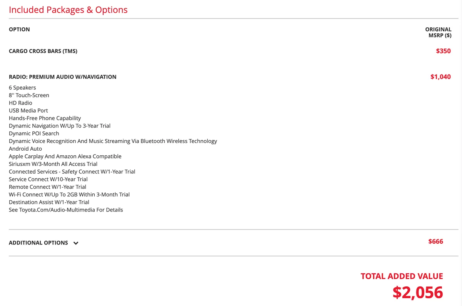
Task: Select Radio: Premium Audio W/Navigation option title
Action: [62, 77]
